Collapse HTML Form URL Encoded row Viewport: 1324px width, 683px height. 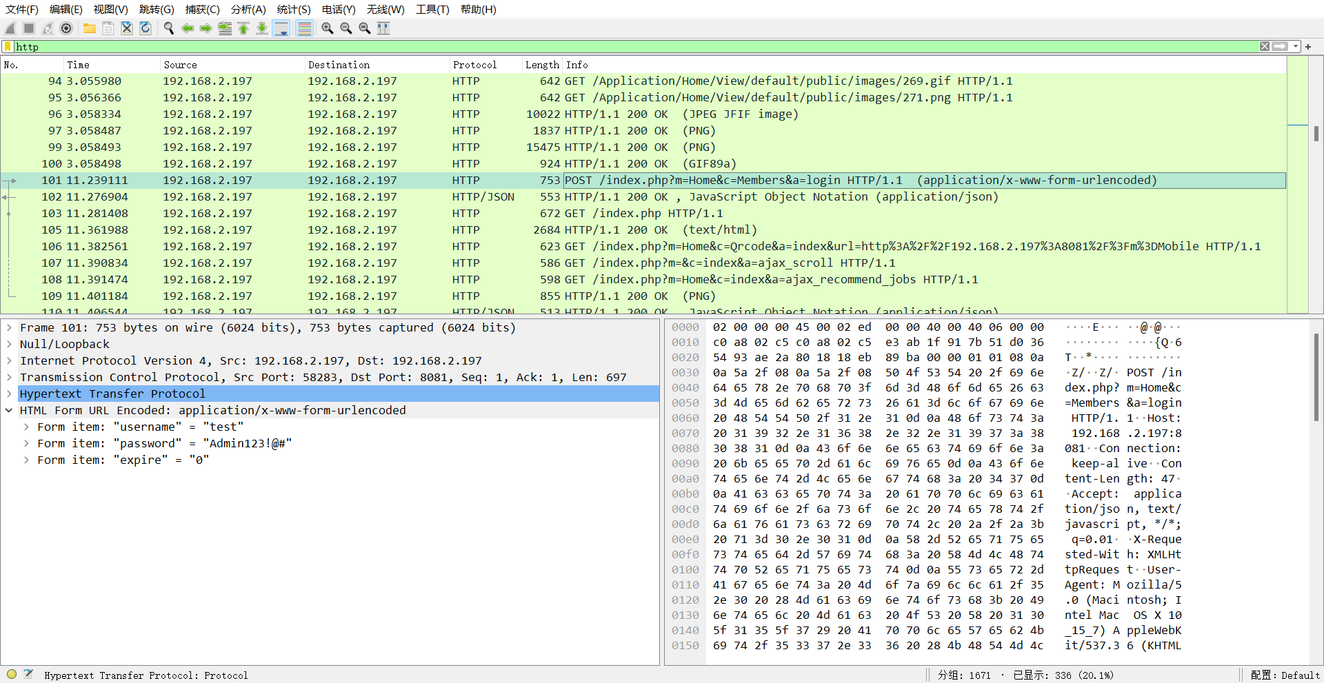pos(9,410)
